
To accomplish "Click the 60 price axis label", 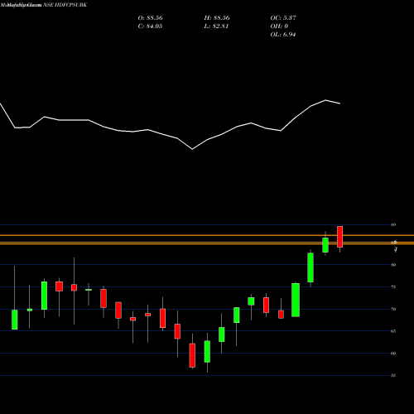I will (x=393, y=354).
